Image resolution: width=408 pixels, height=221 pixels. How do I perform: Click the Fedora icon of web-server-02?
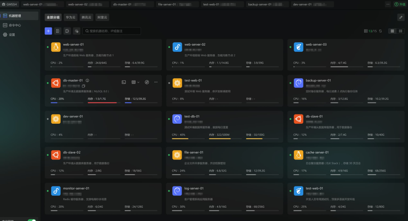point(177,47)
